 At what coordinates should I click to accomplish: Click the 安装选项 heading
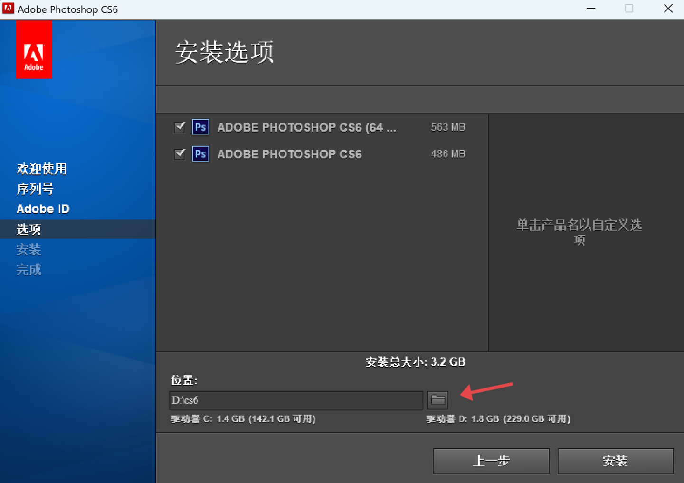pos(224,52)
